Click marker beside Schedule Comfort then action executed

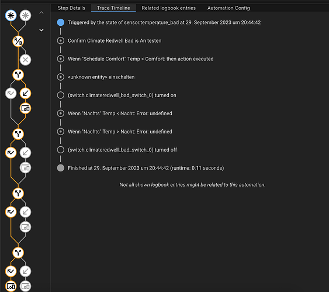[61, 59]
